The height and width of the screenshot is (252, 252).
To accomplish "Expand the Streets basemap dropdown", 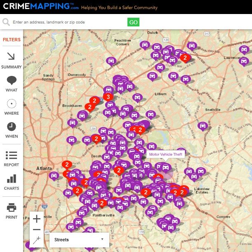I will [79, 239].
